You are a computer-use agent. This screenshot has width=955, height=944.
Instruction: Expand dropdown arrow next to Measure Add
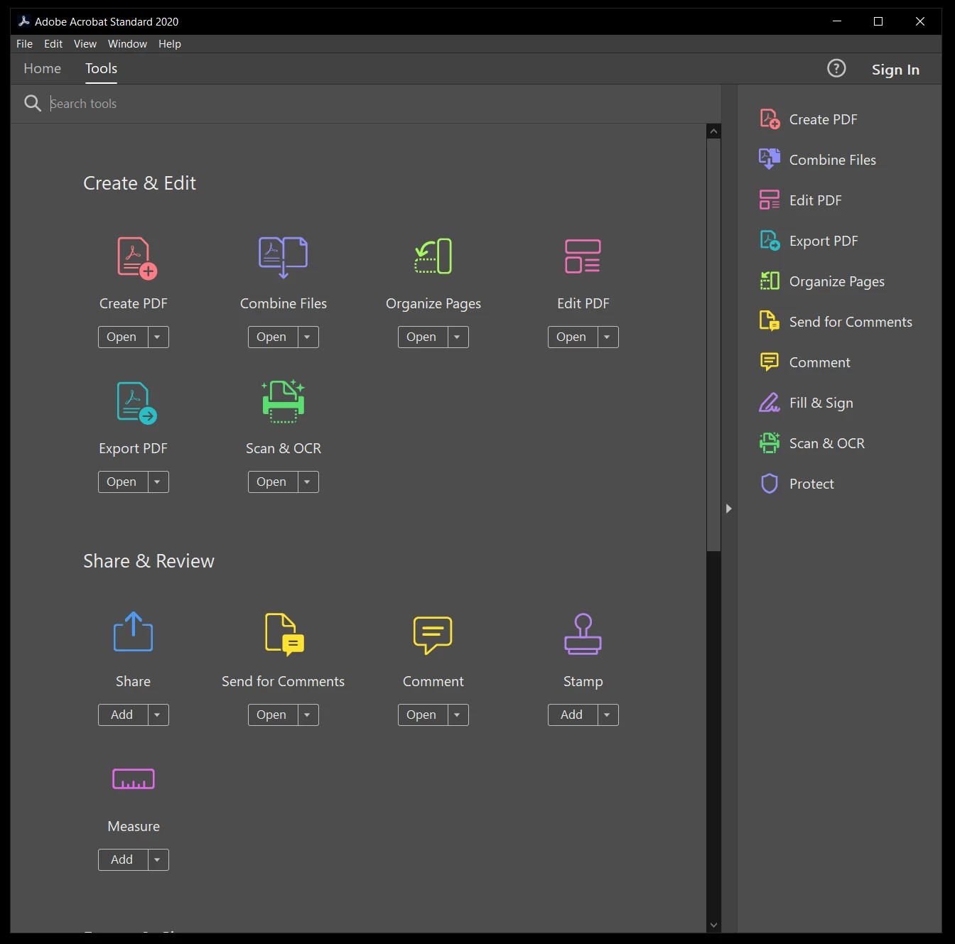tap(158, 860)
